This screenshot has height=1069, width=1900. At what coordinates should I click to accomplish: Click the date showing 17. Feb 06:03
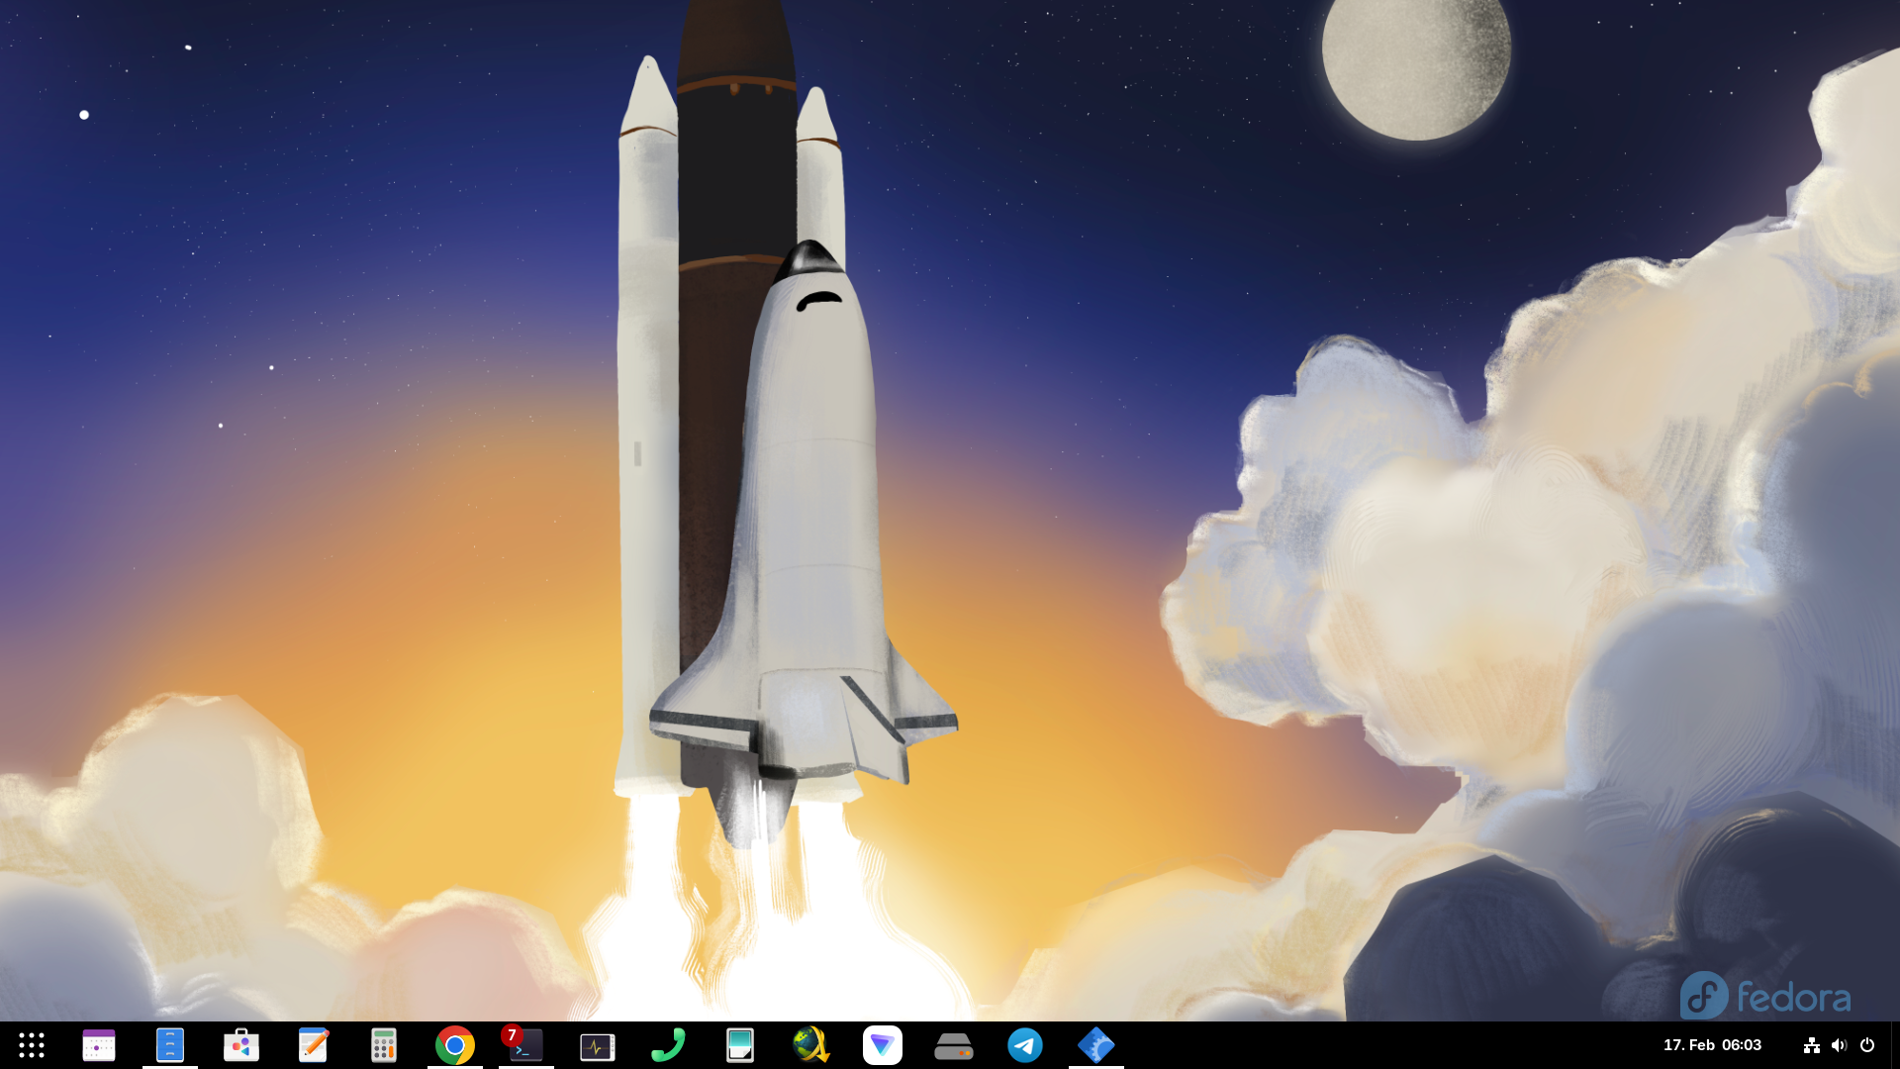click(x=1712, y=1045)
